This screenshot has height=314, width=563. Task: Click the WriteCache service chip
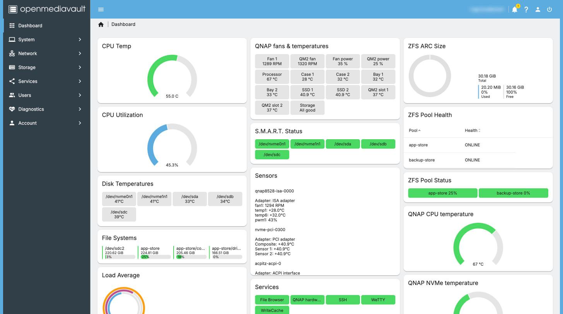pyautogui.click(x=272, y=310)
